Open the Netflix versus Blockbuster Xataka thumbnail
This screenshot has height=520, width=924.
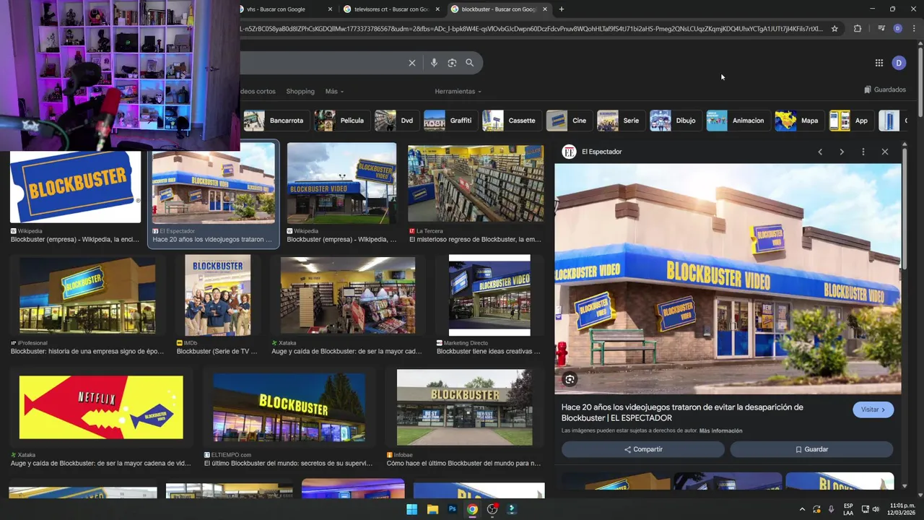pyautogui.click(x=101, y=407)
